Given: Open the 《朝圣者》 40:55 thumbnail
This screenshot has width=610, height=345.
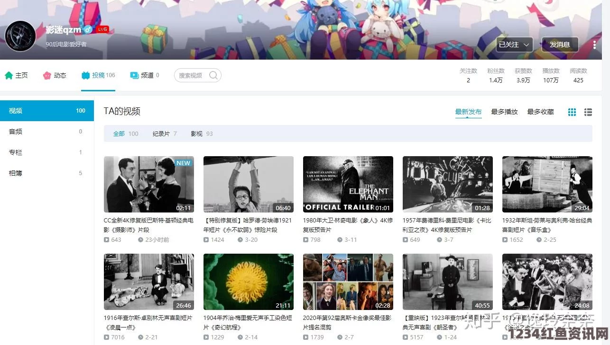Looking at the screenshot, I should 448,282.
